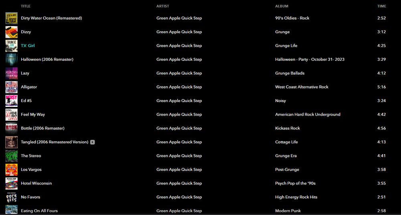This screenshot has width=401, height=215.
Task: Click the Tangled track cover thumbnail
Action: [x=12, y=142]
